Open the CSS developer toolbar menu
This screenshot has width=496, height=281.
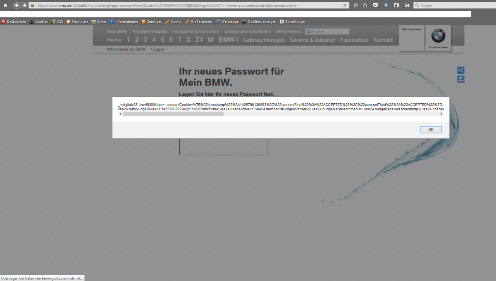click(57, 21)
